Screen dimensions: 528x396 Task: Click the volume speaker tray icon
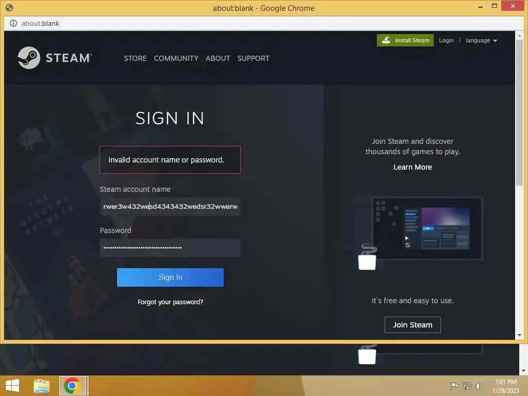click(x=479, y=386)
